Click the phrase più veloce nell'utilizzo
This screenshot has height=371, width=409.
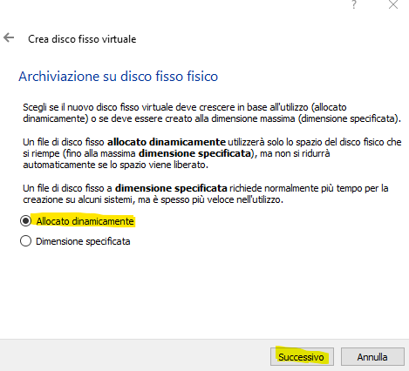(x=243, y=199)
